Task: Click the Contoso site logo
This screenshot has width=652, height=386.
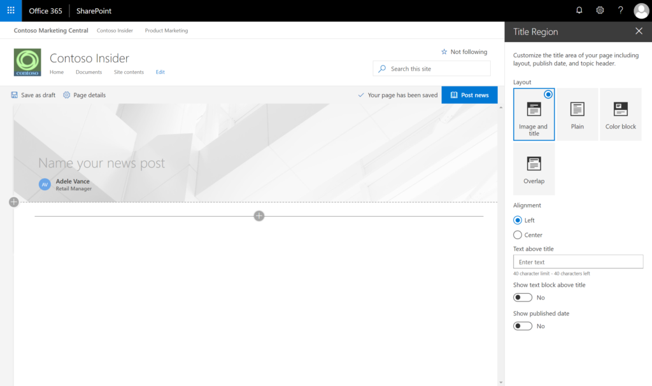Action: pos(27,62)
